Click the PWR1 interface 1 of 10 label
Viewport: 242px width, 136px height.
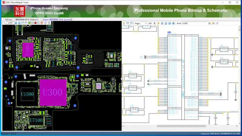click(x=183, y=79)
